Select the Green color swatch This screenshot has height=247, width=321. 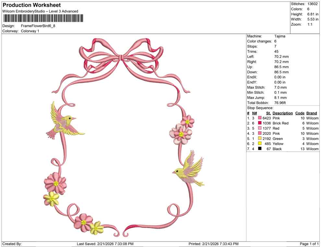point(259,138)
